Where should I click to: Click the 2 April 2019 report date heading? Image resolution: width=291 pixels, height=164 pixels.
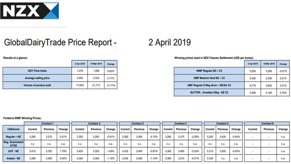[170, 43]
